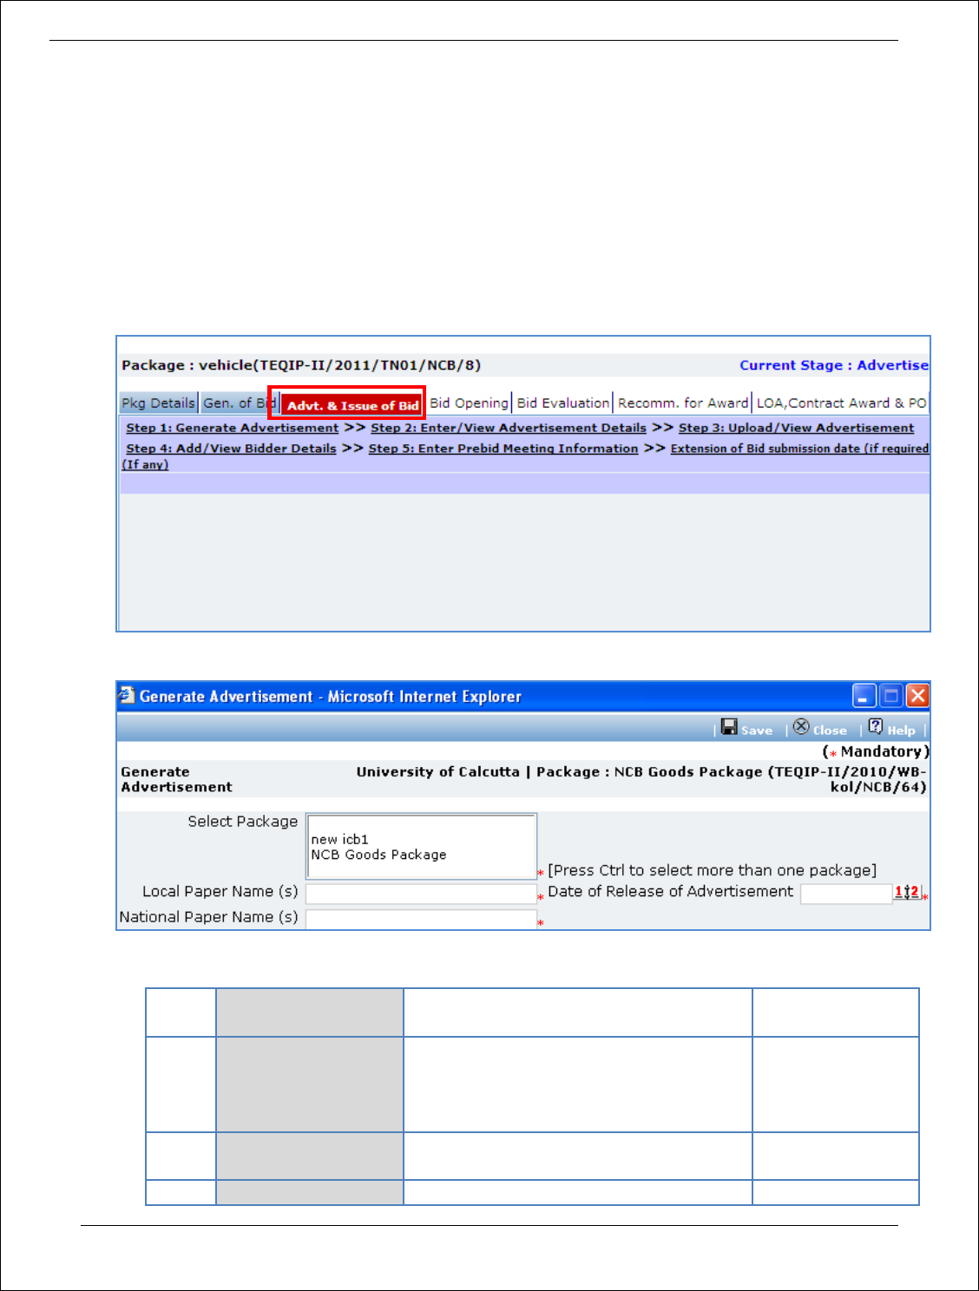Viewport: 979px width, 1291px height.
Task: Click the Close circled-X toolbar icon
Action: tap(801, 727)
